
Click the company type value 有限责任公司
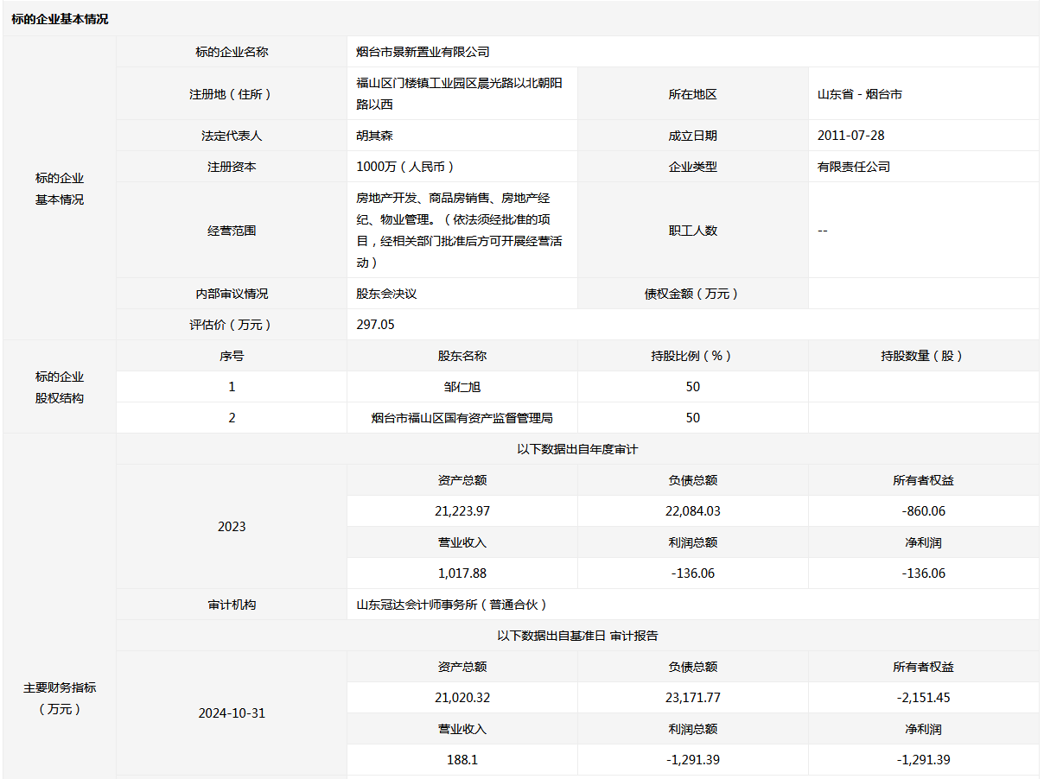[x=853, y=167]
